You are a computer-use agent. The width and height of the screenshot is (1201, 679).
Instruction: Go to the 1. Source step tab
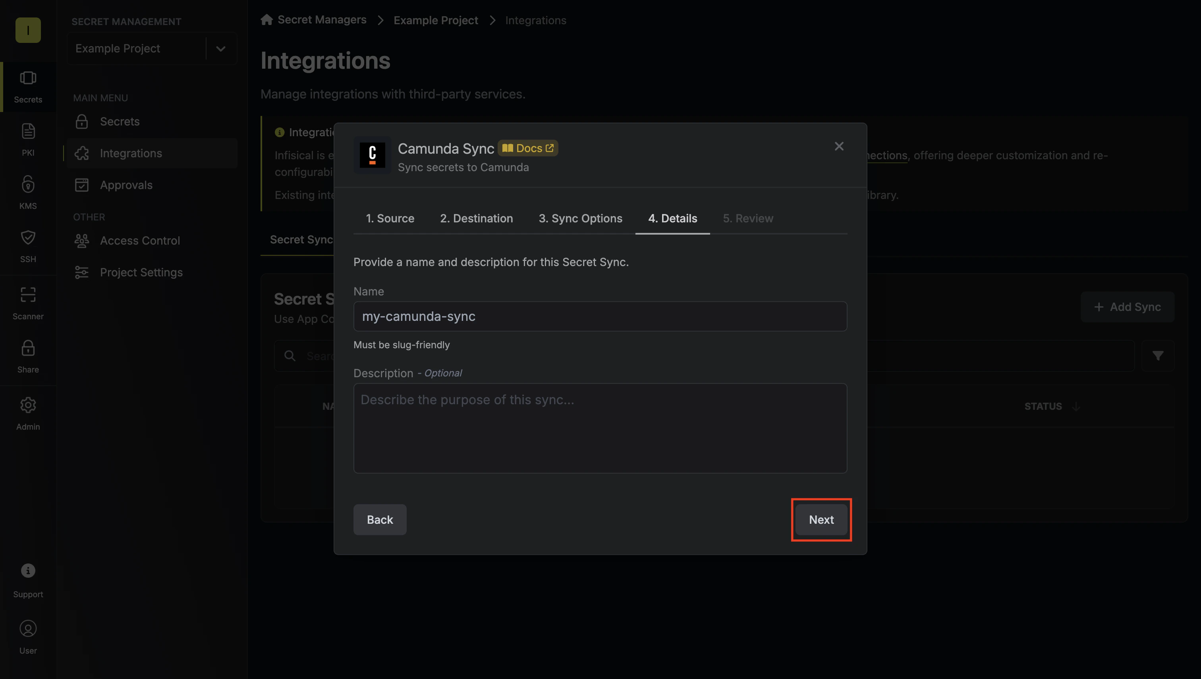pyautogui.click(x=390, y=218)
